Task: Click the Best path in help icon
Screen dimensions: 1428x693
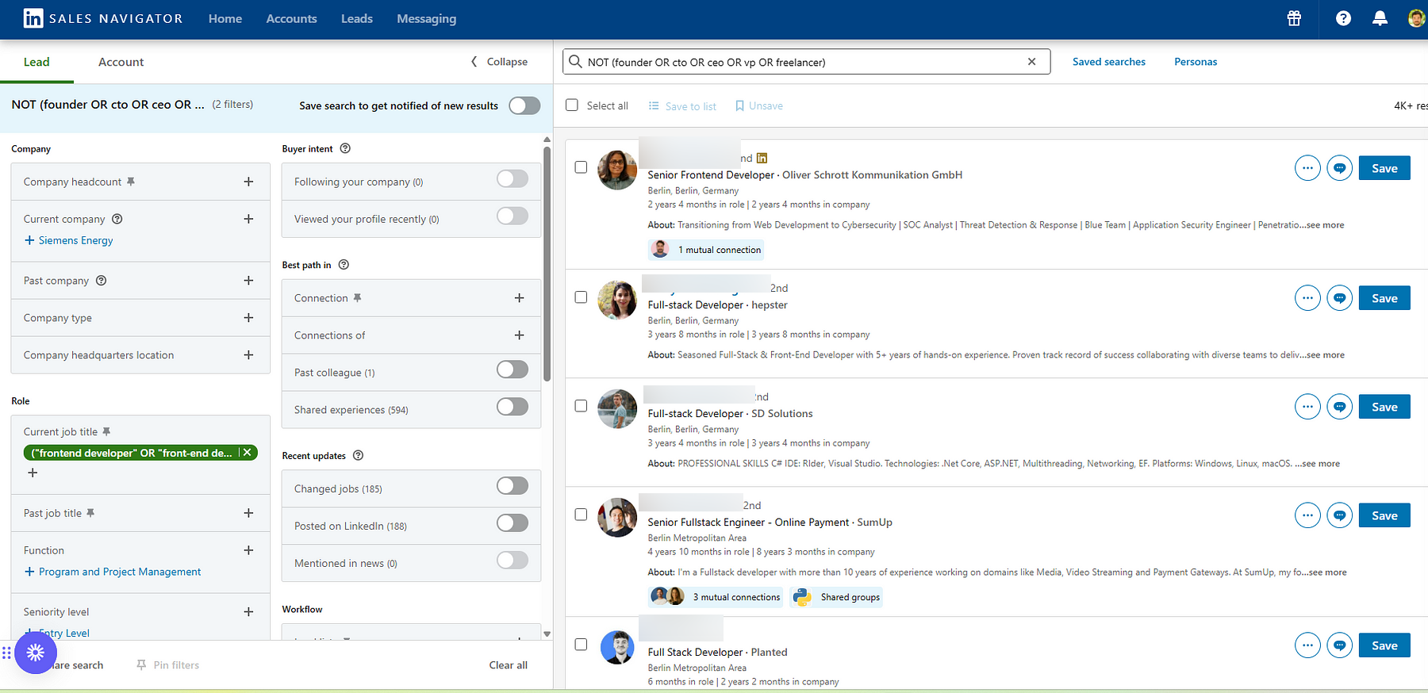Action: coord(344,265)
